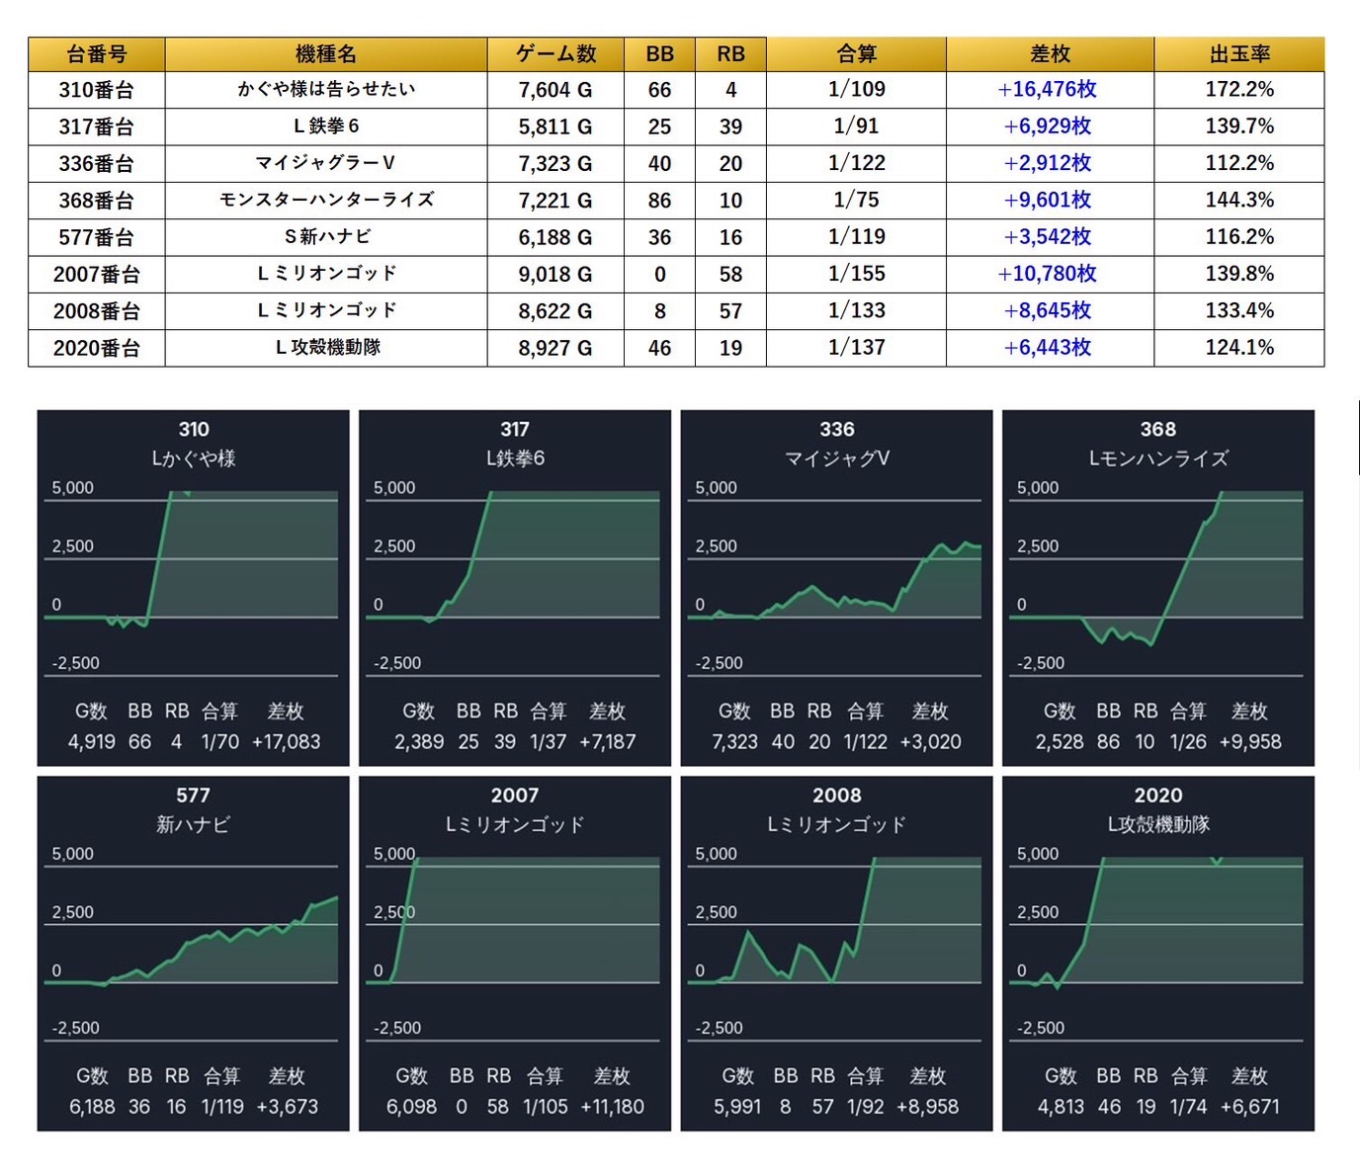
Task: Click the 133.4% payout rate
Action: tap(1239, 310)
